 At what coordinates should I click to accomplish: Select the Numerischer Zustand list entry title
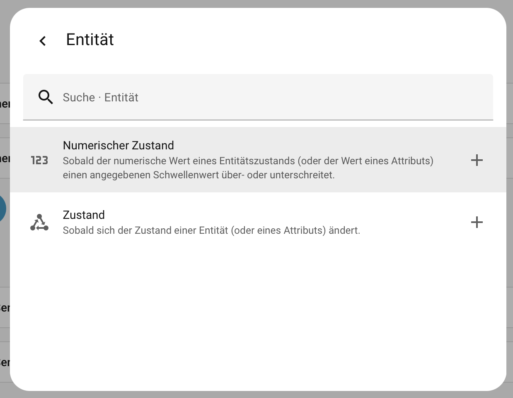118,146
